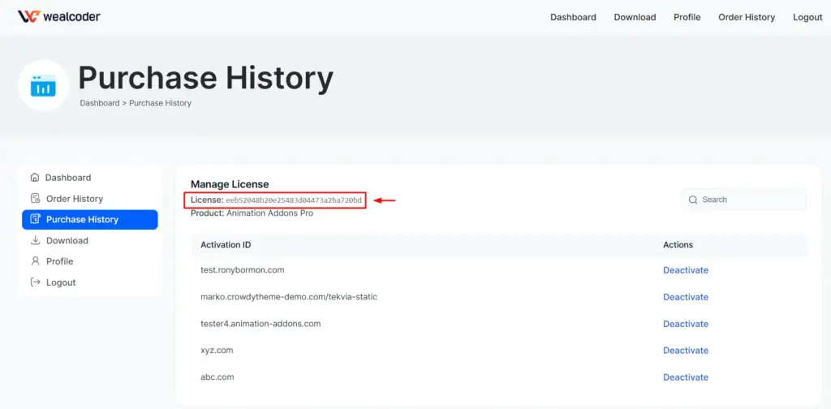Deactivate the xyz.com activation
This screenshot has width=831, height=409.
(685, 351)
